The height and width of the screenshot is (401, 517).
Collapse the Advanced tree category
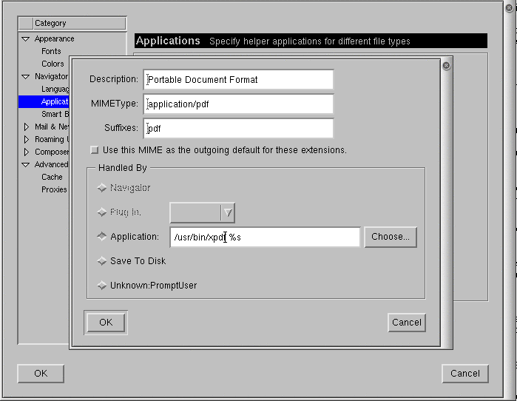pos(26,165)
